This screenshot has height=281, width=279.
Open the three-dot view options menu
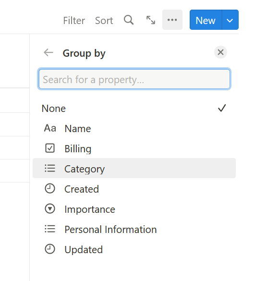click(172, 20)
